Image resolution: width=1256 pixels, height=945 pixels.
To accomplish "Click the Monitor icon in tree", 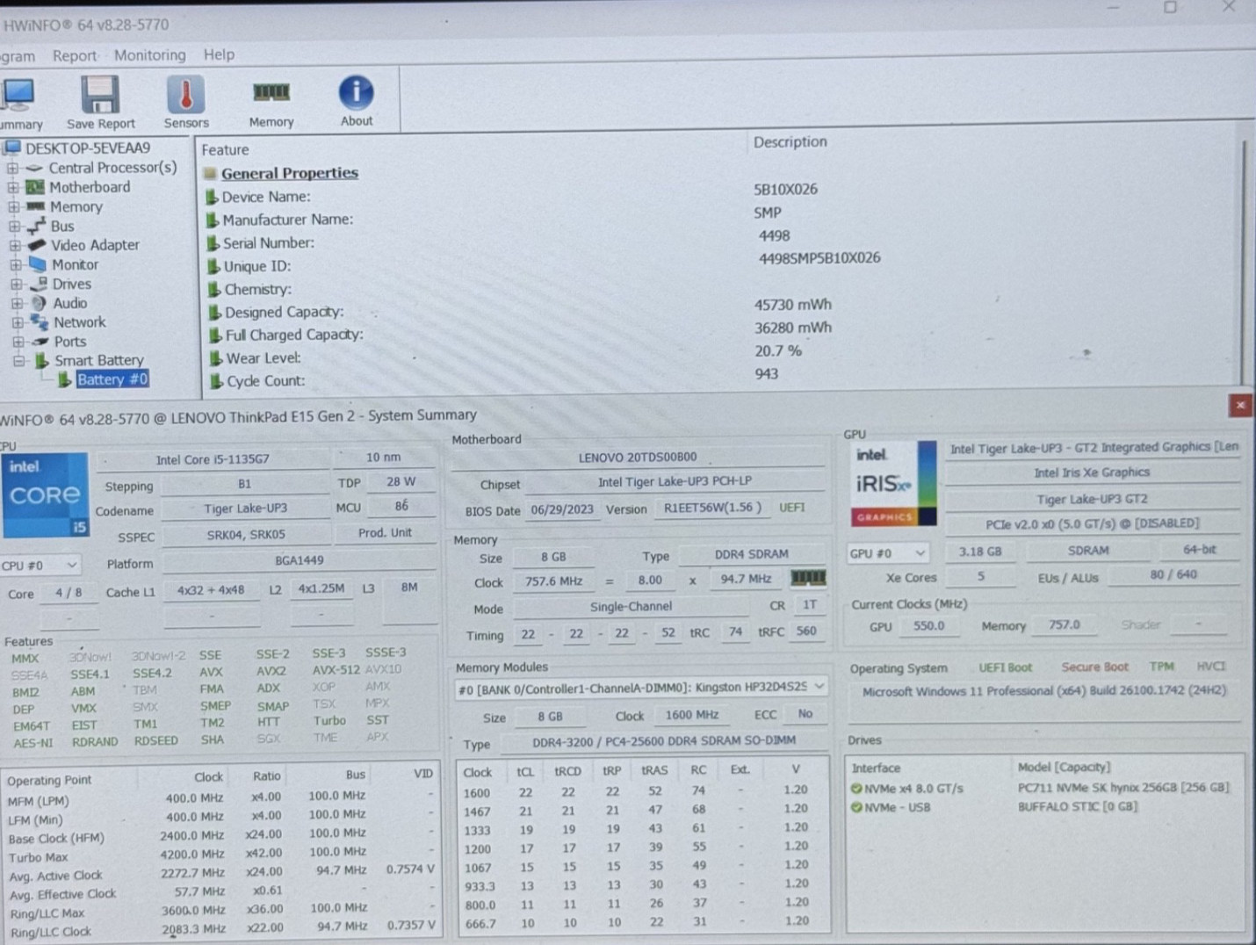I will coord(38,264).
